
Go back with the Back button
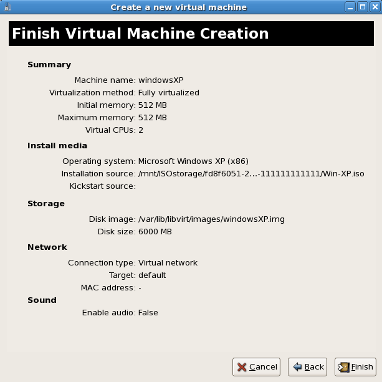(308, 367)
